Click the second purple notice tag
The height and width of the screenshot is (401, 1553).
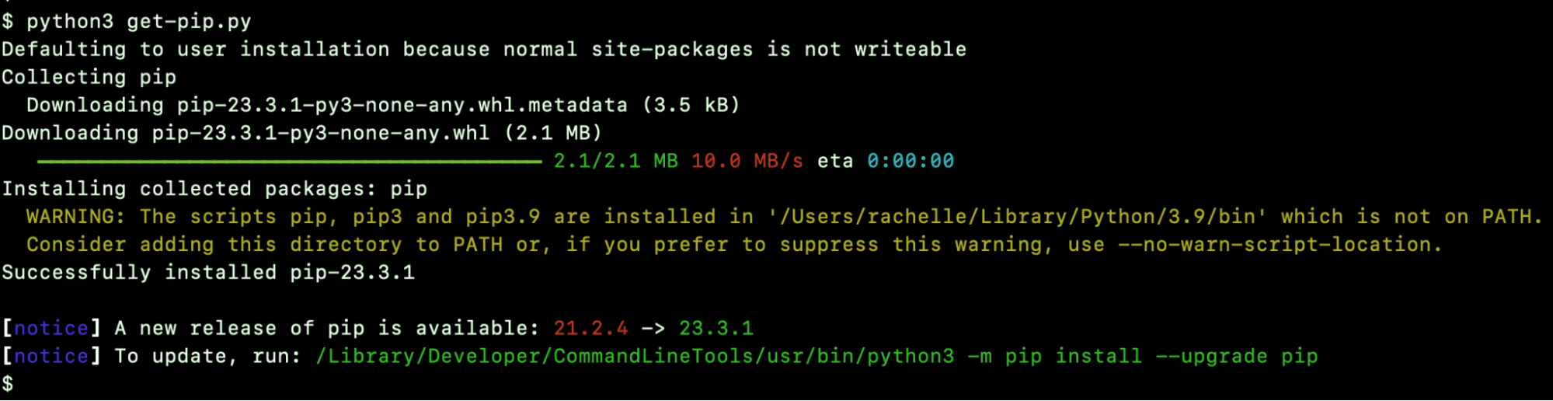(51, 357)
